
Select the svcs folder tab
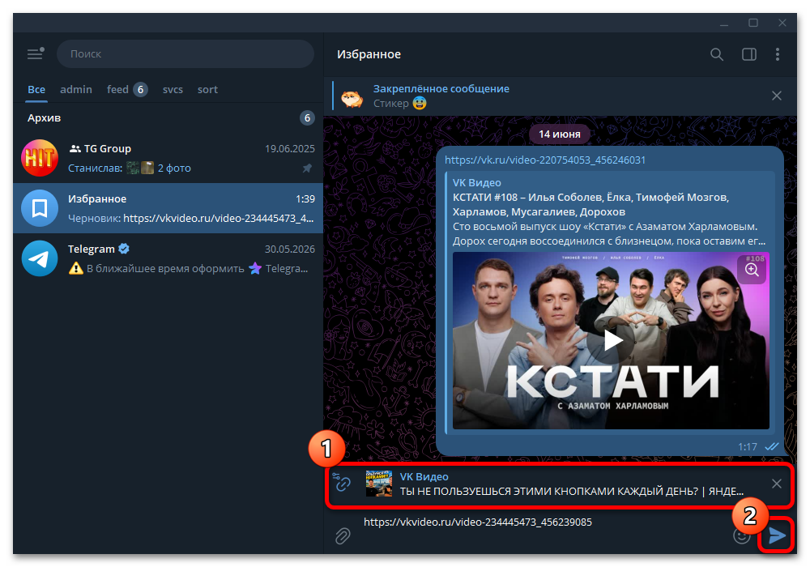tap(173, 89)
